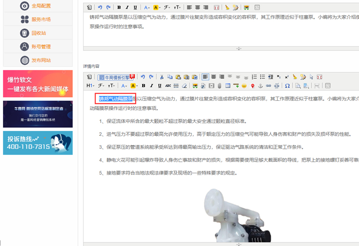The height and width of the screenshot is (246, 359).
Task: Toggle Italic in the top summary editor
Action: [x=127, y=7]
